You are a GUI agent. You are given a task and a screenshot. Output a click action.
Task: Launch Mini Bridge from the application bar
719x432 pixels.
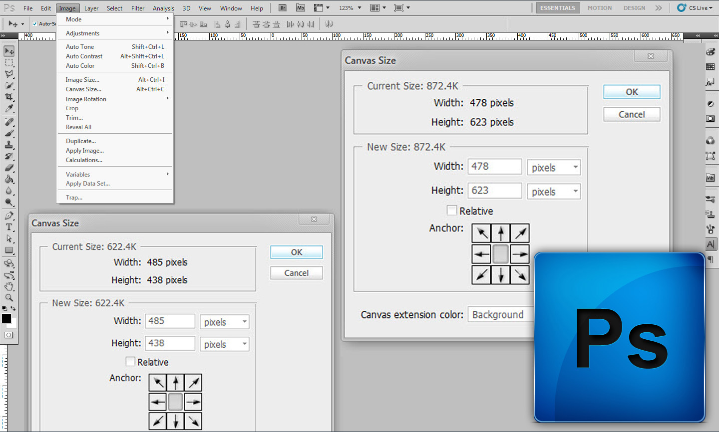click(301, 8)
